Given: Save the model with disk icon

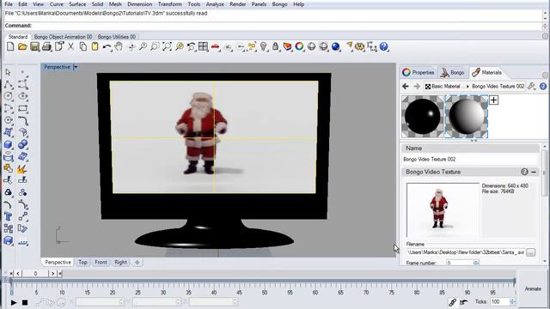Looking at the screenshot, I should tap(34, 46).
